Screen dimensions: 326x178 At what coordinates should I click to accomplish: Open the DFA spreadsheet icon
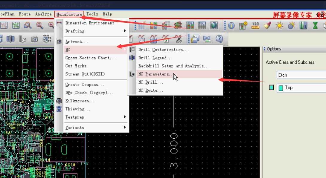coord(202,26)
